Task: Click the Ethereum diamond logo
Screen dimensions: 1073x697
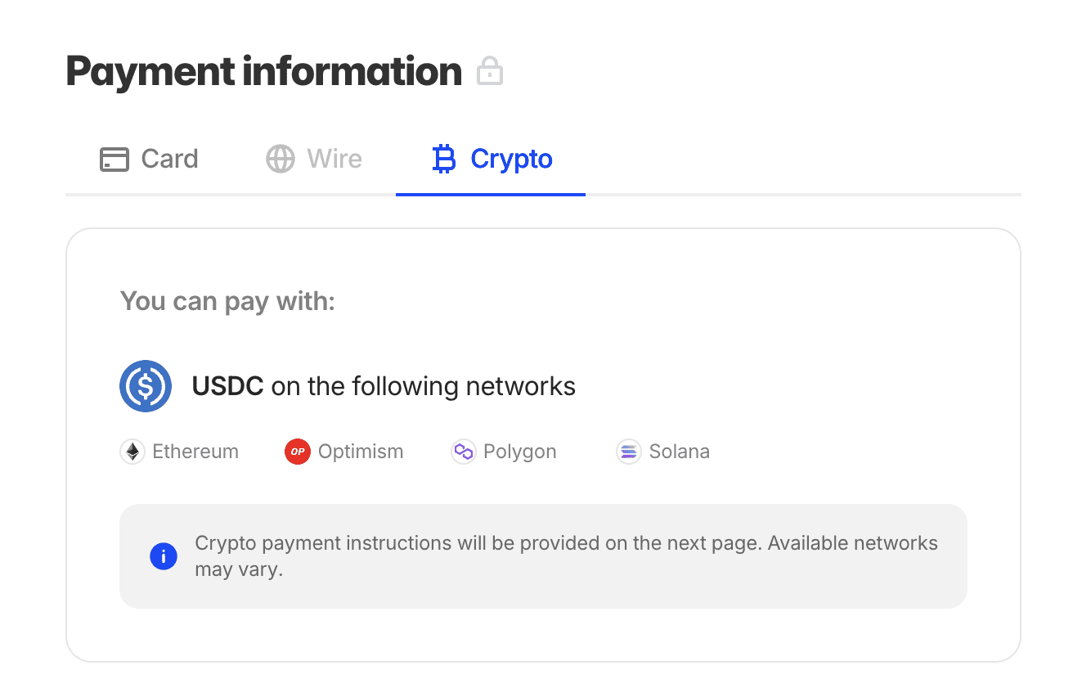Action: coord(132,452)
